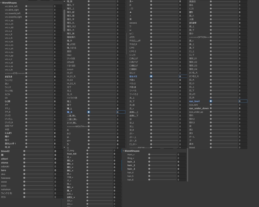Collapse the top-left BlendShapes foldout
Image resolution: width=259 pixels, height=207 pixels.
click(x=1, y=3)
